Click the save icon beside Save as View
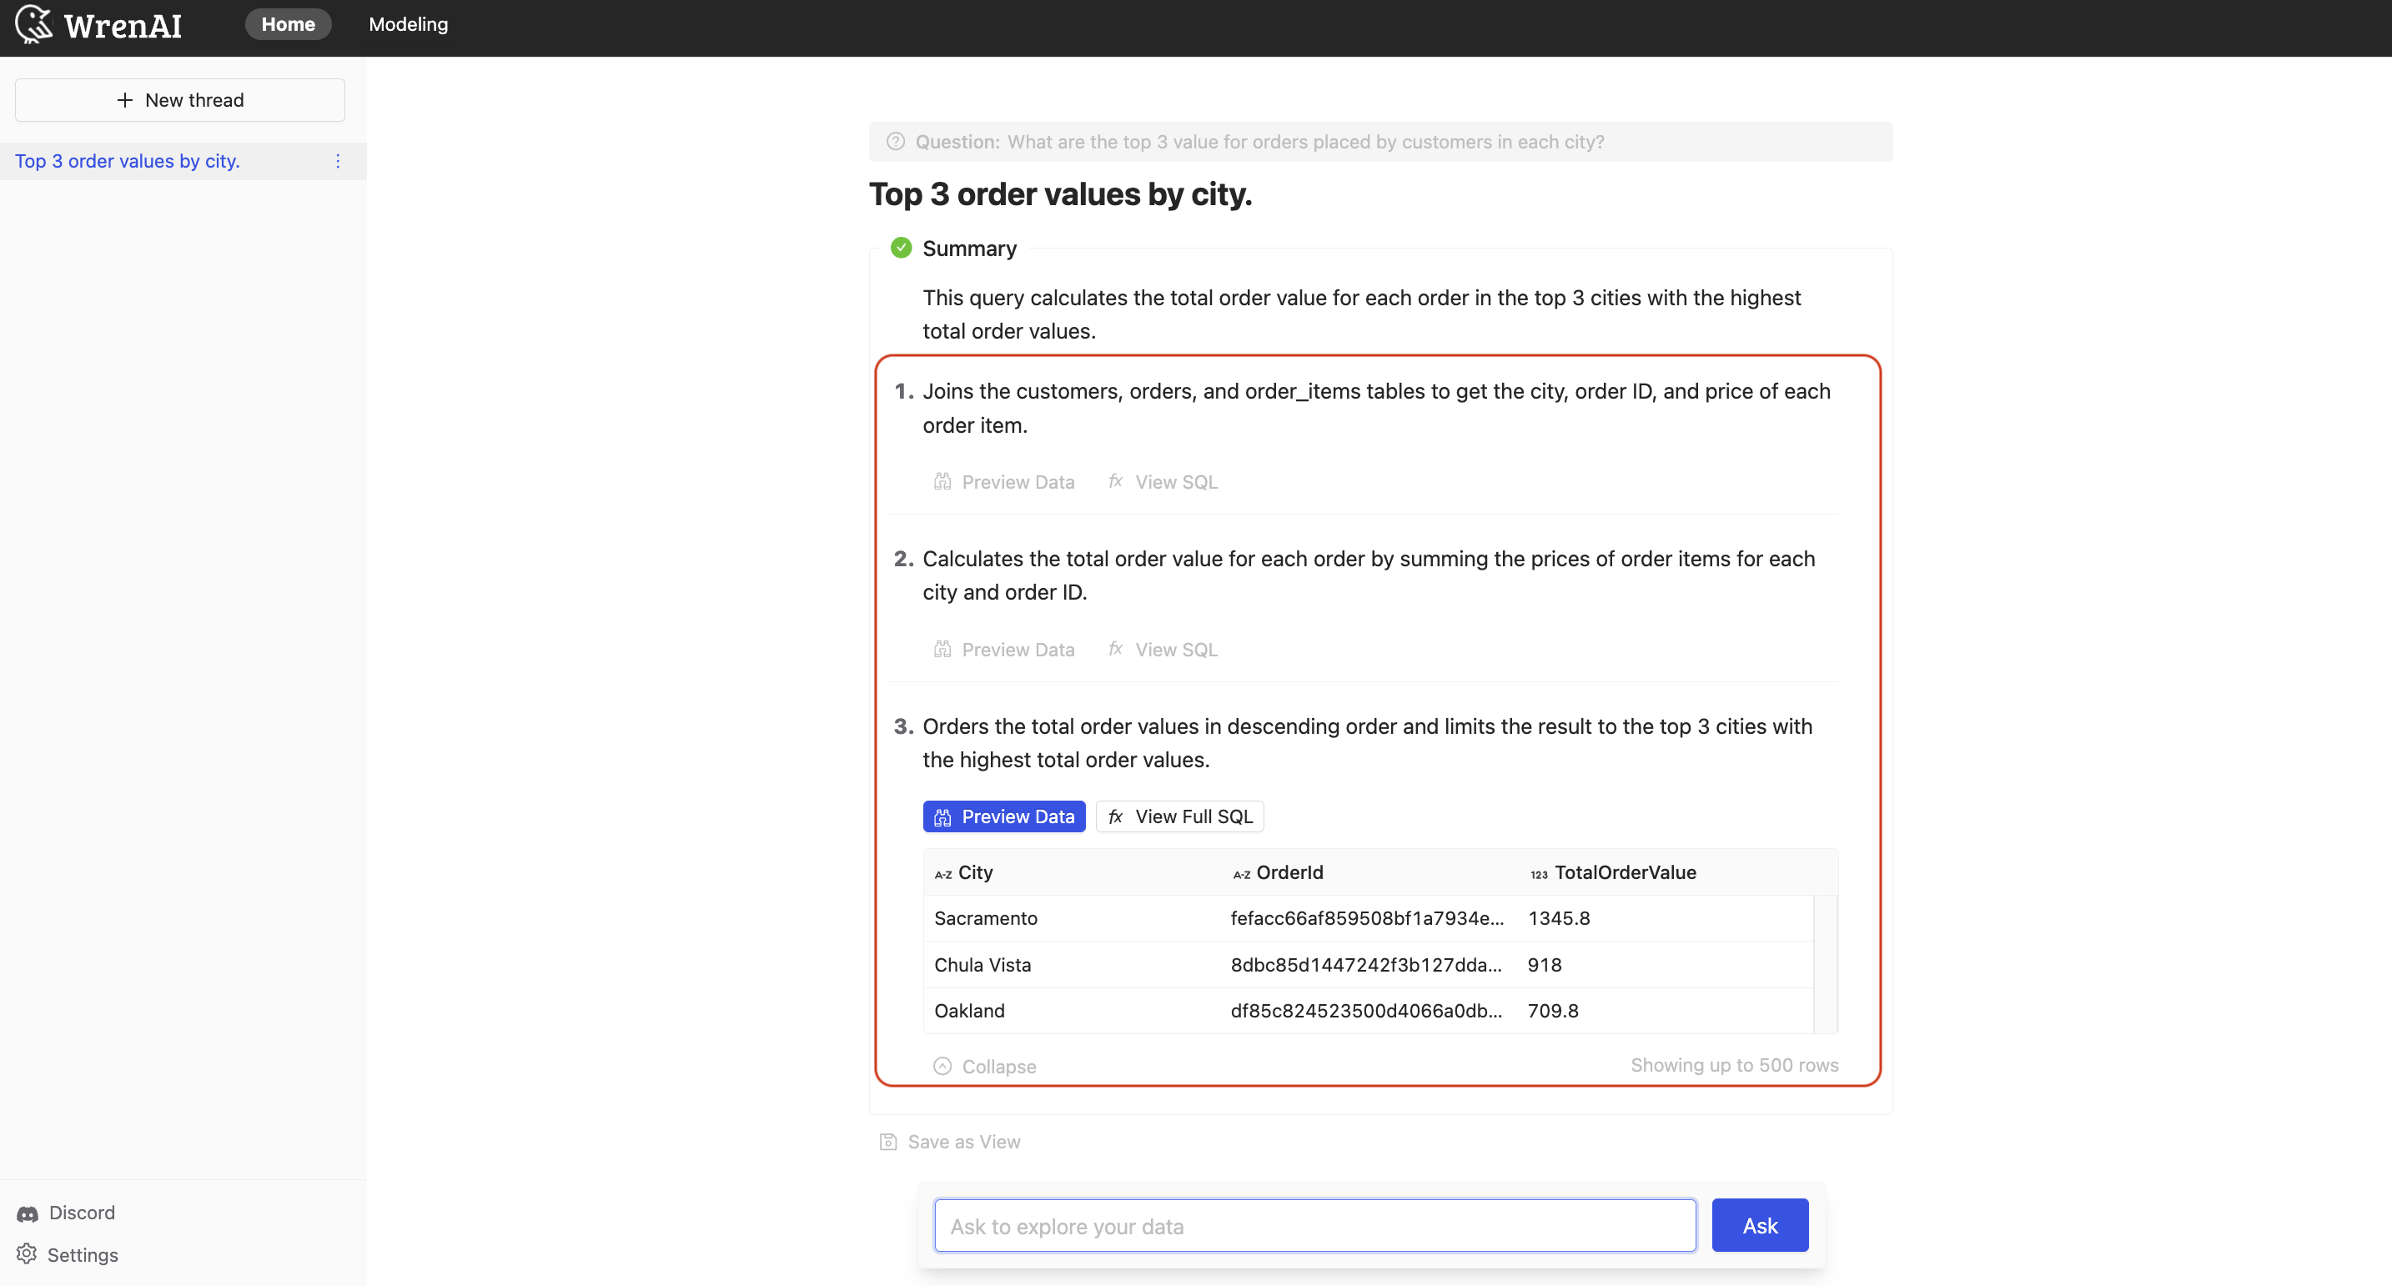 (887, 1141)
